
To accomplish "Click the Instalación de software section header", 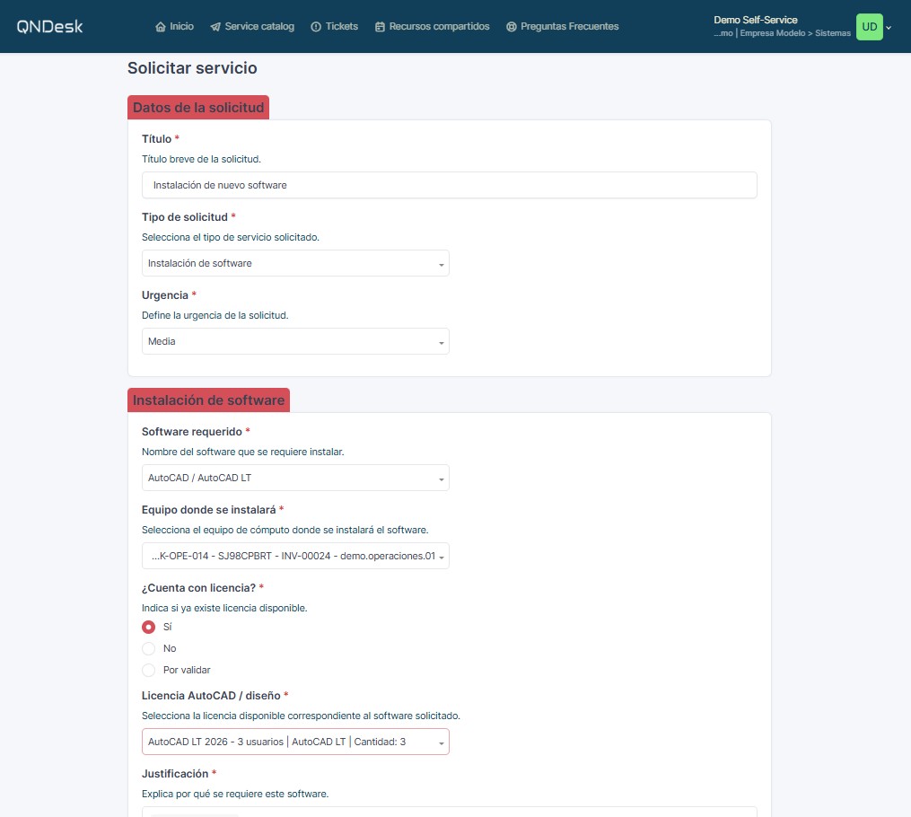I will (x=208, y=400).
